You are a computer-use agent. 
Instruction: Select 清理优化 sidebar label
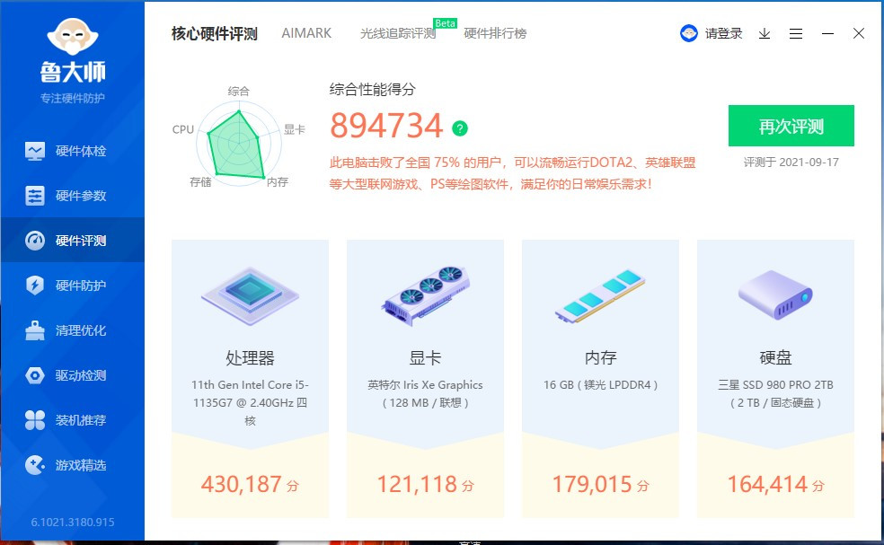[81, 330]
